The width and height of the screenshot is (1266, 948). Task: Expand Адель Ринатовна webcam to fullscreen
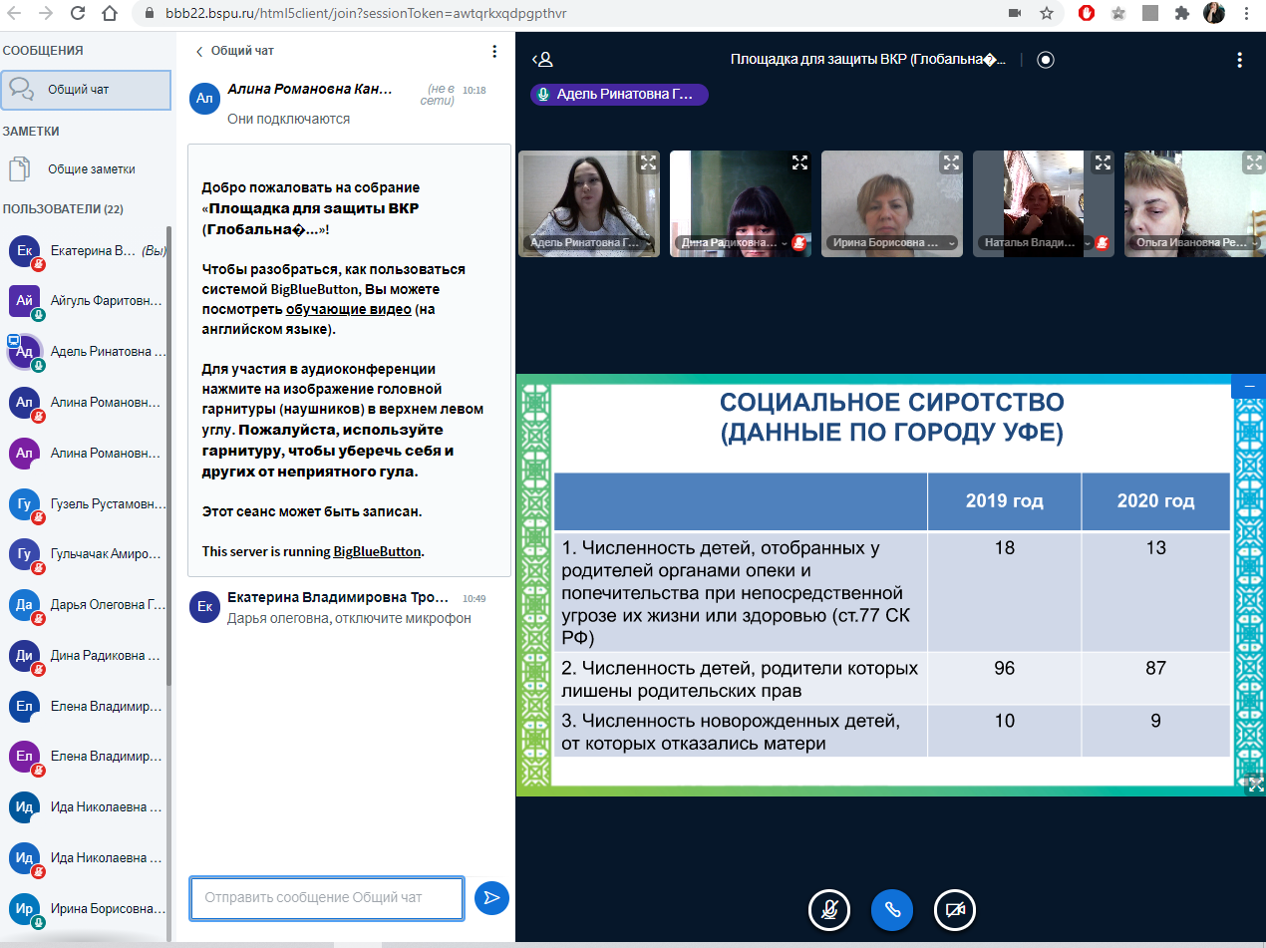point(648,162)
